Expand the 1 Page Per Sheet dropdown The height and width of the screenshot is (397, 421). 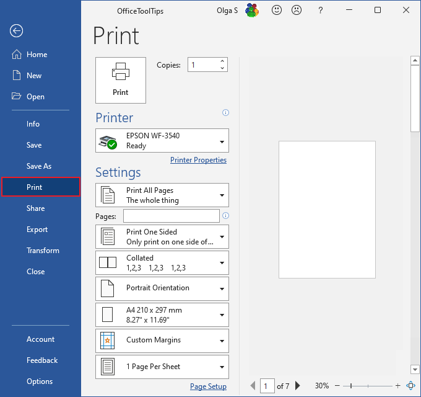162,367
